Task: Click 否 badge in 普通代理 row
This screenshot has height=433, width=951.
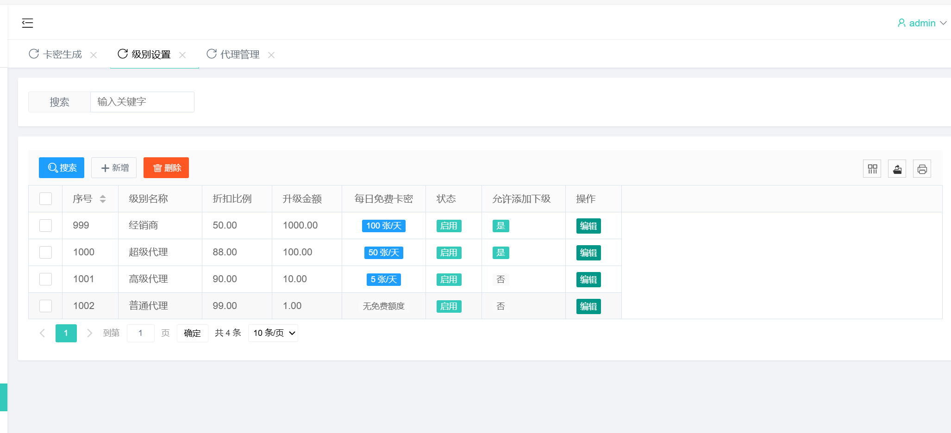Action: tap(501, 306)
